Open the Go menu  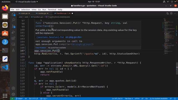coord(39,10)
